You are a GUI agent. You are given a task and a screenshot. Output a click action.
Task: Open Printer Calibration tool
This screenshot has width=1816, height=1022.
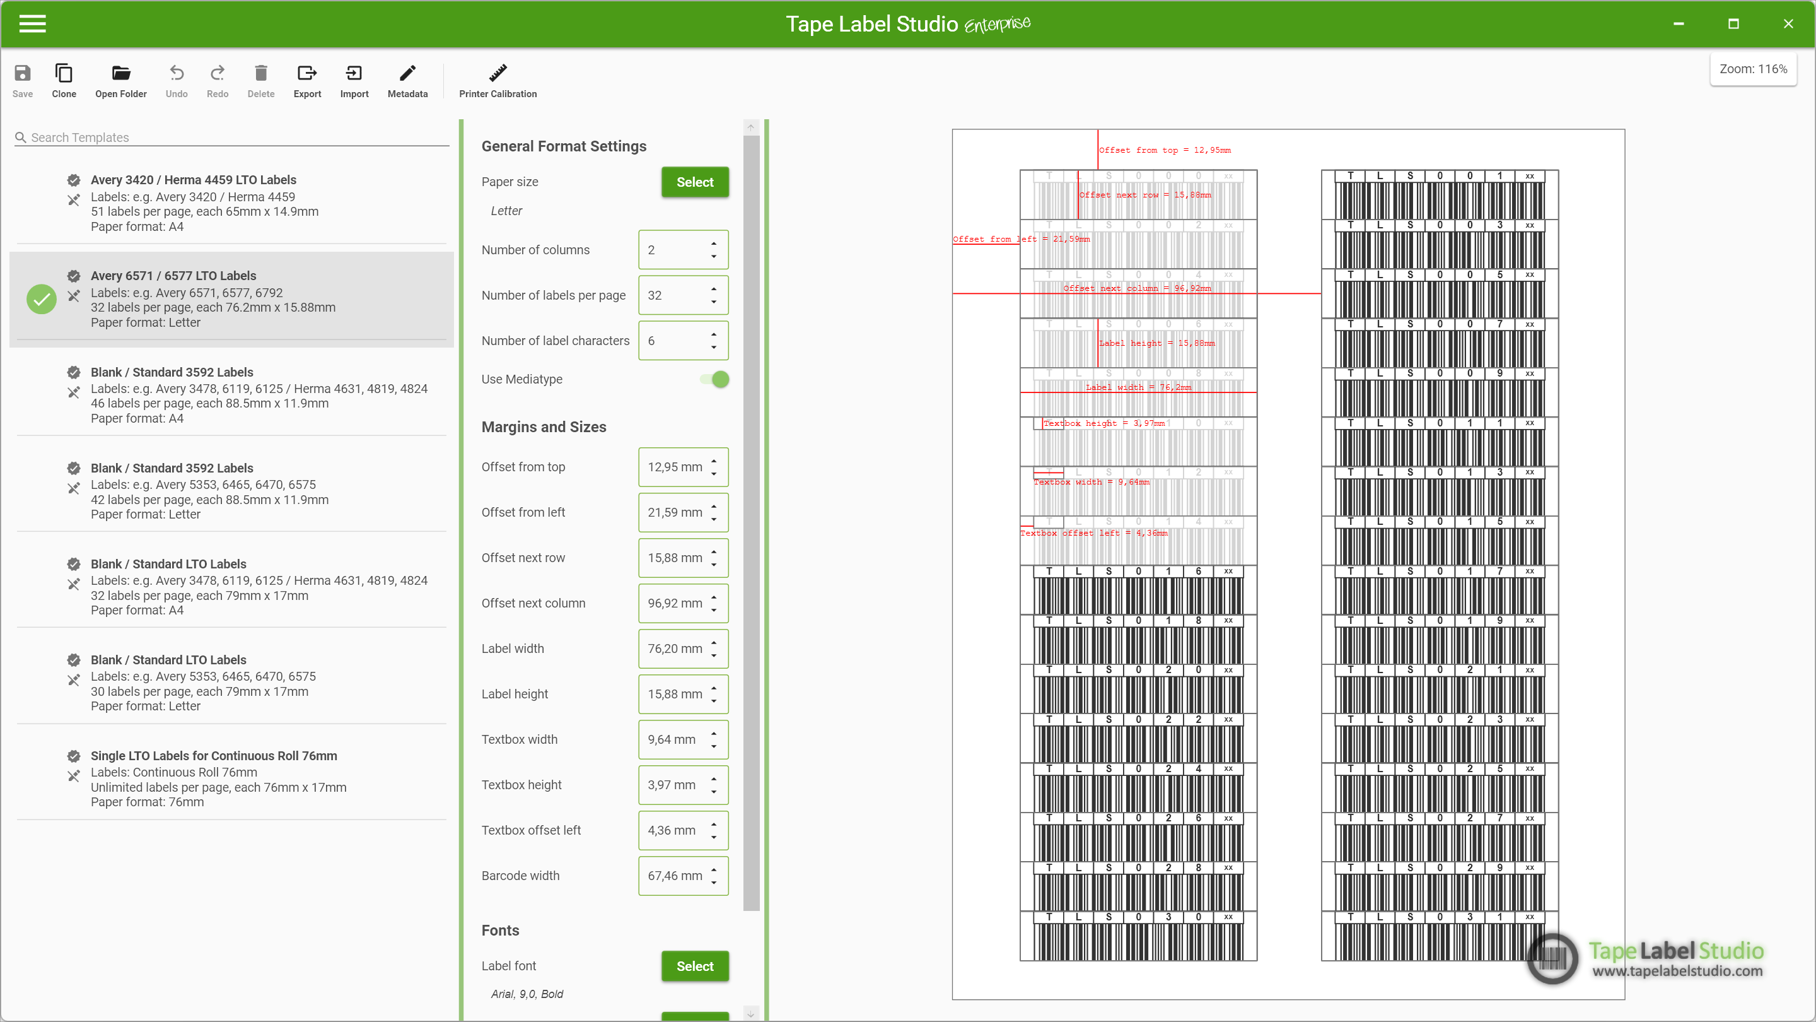pyautogui.click(x=498, y=81)
